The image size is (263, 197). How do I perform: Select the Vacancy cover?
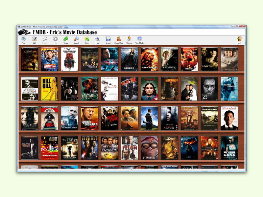(169, 89)
